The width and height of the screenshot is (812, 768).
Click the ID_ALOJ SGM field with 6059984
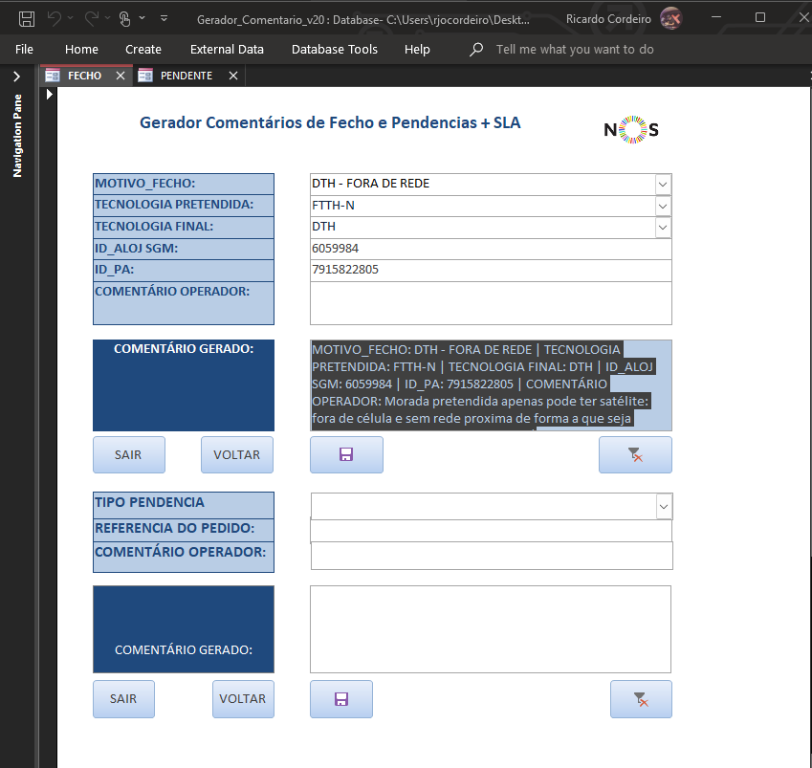(x=491, y=249)
